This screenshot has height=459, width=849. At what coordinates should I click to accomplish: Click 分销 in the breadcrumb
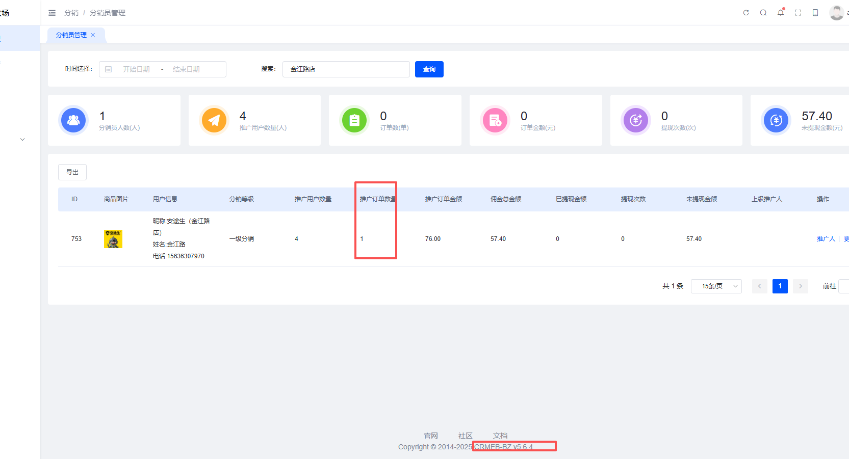pos(71,13)
